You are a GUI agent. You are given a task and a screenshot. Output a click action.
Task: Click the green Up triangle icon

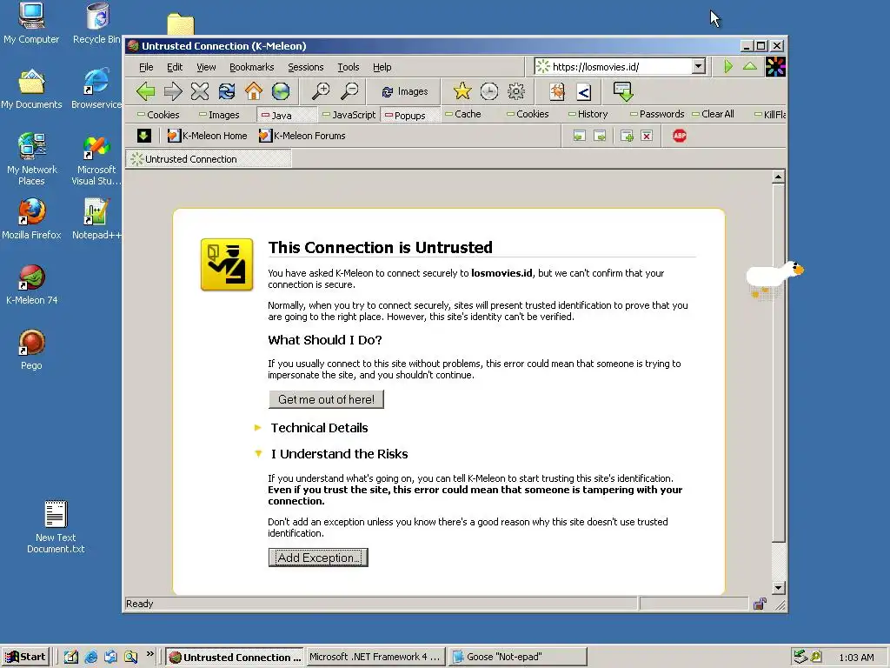750,66
